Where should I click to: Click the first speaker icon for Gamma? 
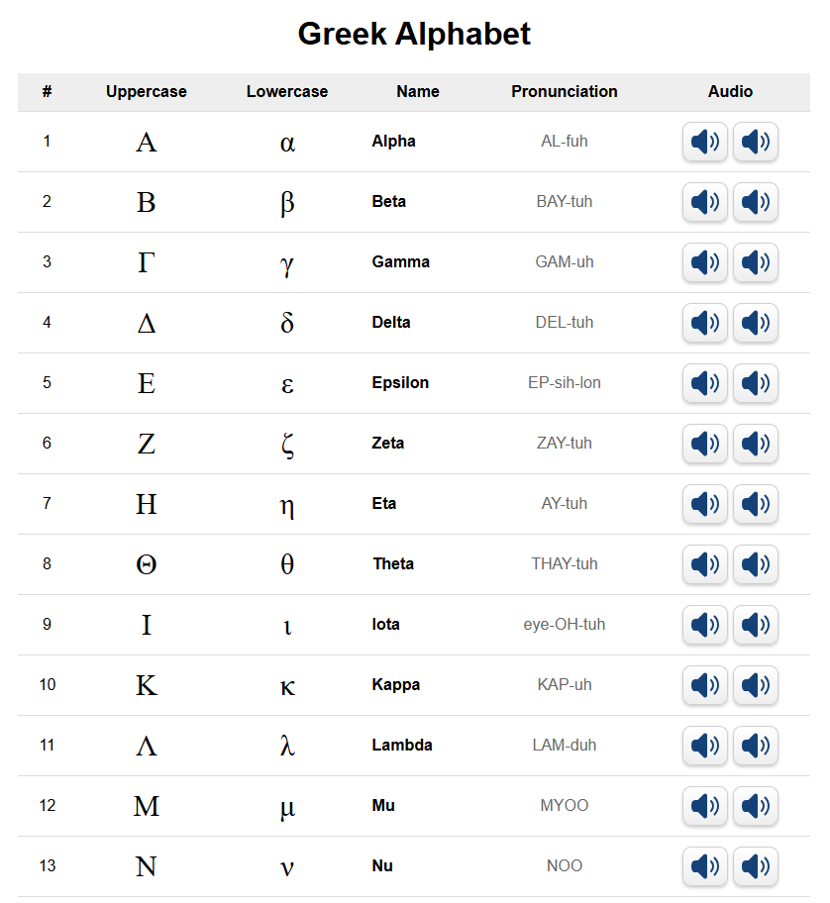[704, 262]
